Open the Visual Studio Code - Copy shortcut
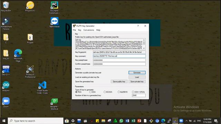 coord(42,87)
